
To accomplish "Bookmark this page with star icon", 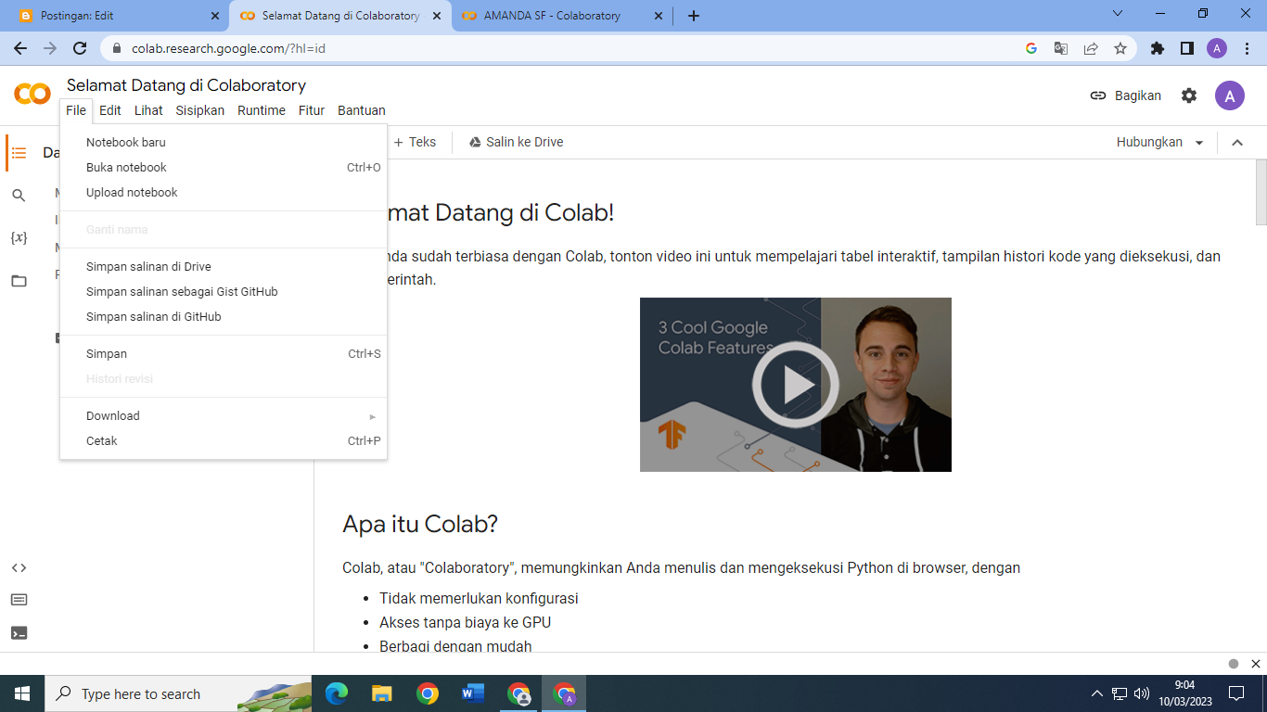I will coord(1120,48).
